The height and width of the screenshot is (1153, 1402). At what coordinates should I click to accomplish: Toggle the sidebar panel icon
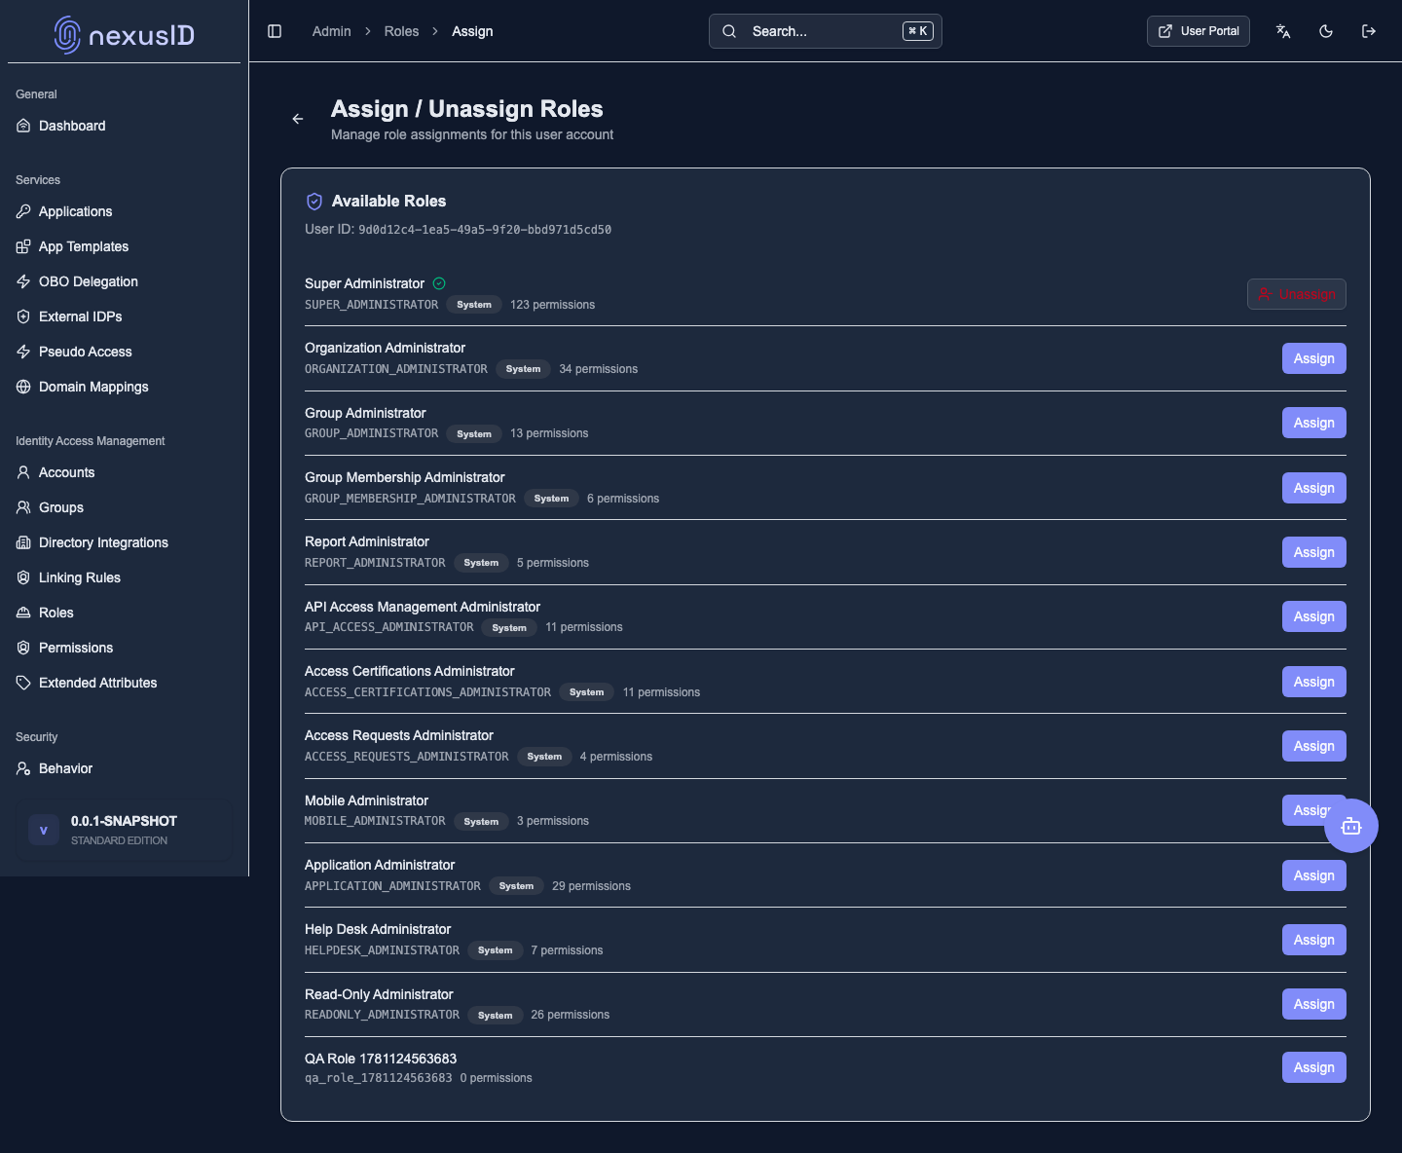tap(275, 31)
